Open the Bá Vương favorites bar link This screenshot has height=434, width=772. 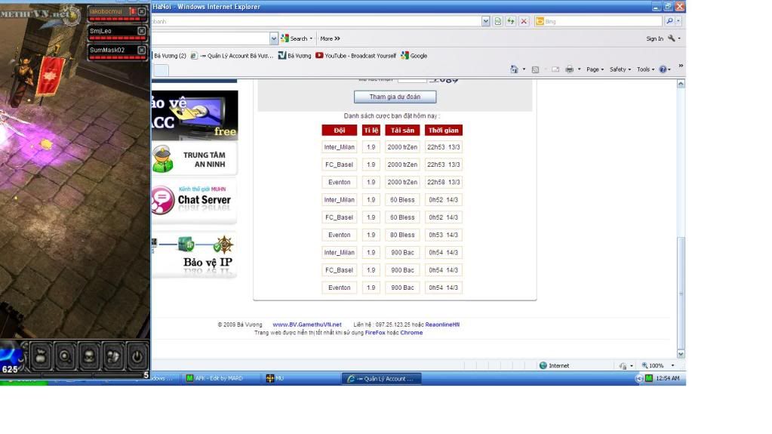[x=295, y=56]
